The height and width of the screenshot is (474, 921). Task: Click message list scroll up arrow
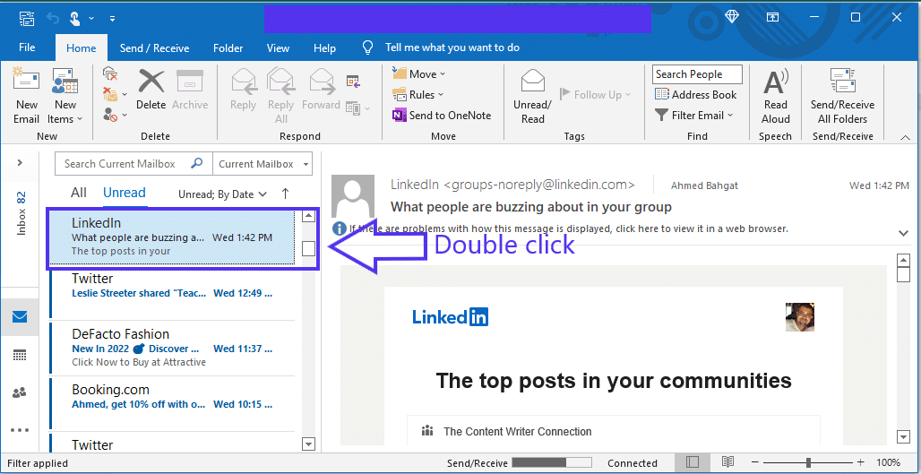[309, 216]
